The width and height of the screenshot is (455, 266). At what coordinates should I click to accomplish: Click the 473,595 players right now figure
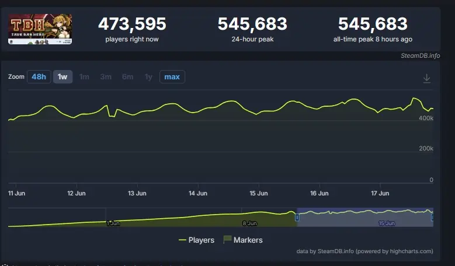click(132, 24)
